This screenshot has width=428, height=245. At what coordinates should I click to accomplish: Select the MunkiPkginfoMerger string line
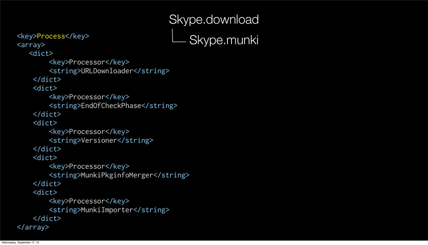point(119,175)
